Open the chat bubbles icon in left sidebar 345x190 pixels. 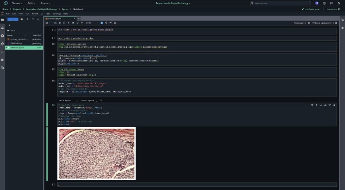pyautogui.click(x=2, y=68)
